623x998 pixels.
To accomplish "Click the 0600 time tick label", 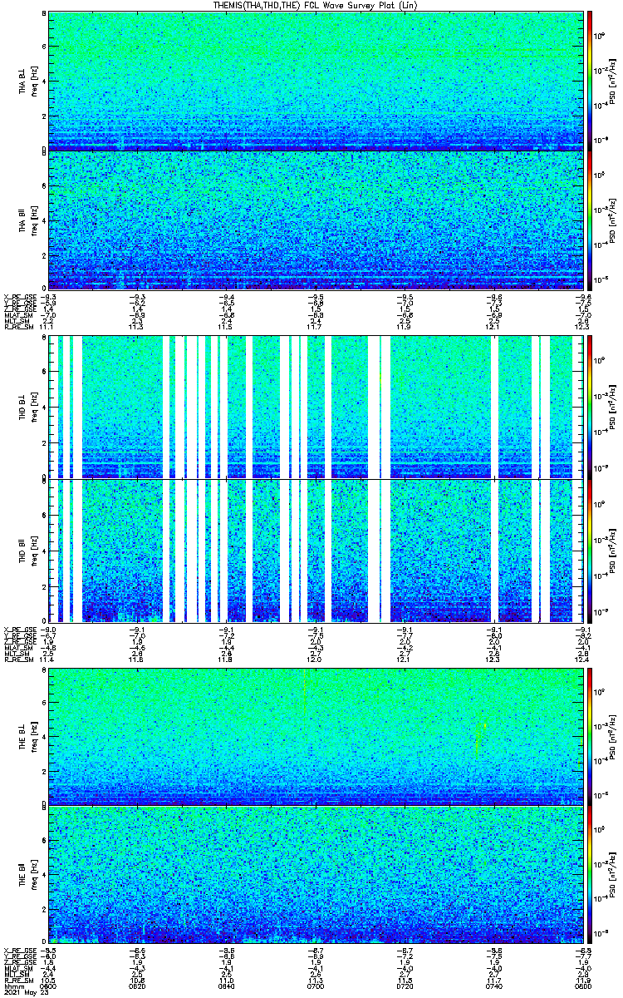I will click(49, 986).
